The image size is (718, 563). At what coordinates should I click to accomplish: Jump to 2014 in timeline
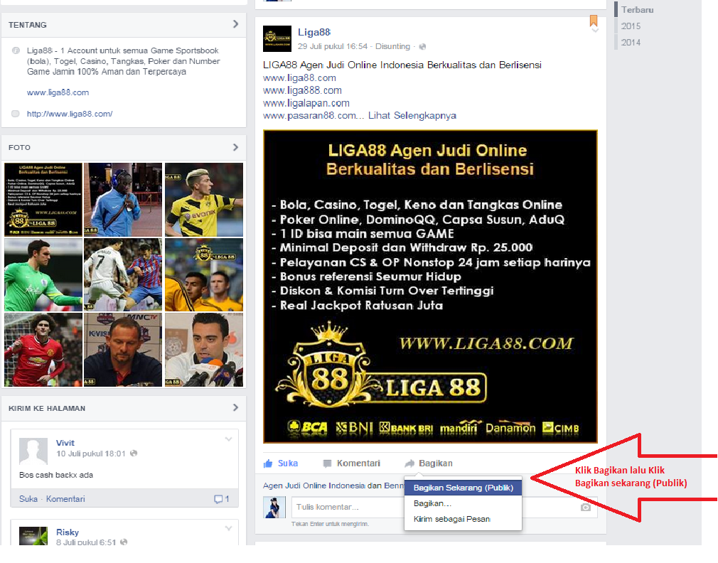coord(631,42)
